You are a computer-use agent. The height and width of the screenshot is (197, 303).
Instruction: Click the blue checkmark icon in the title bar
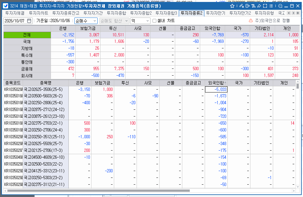[x=6, y=6]
